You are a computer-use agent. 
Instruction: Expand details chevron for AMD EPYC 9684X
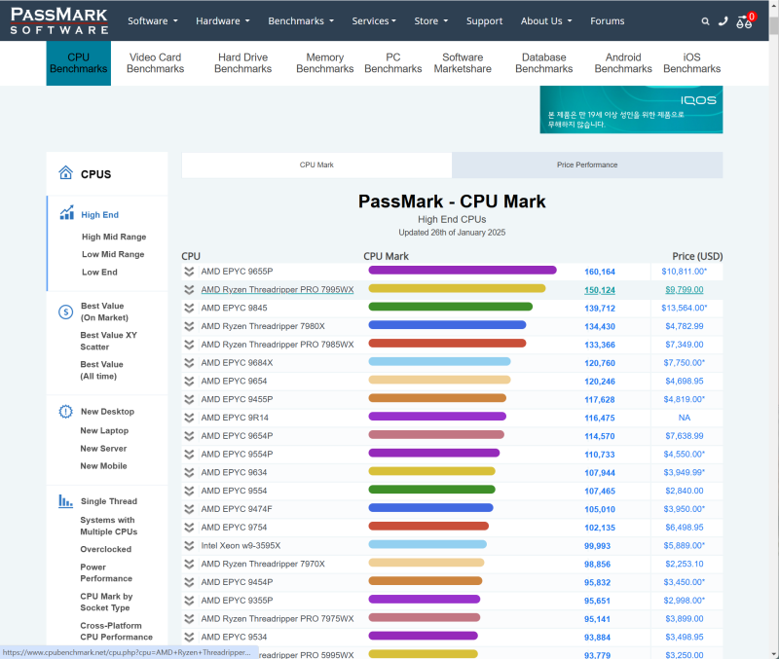pyautogui.click(x=189, y=363)
